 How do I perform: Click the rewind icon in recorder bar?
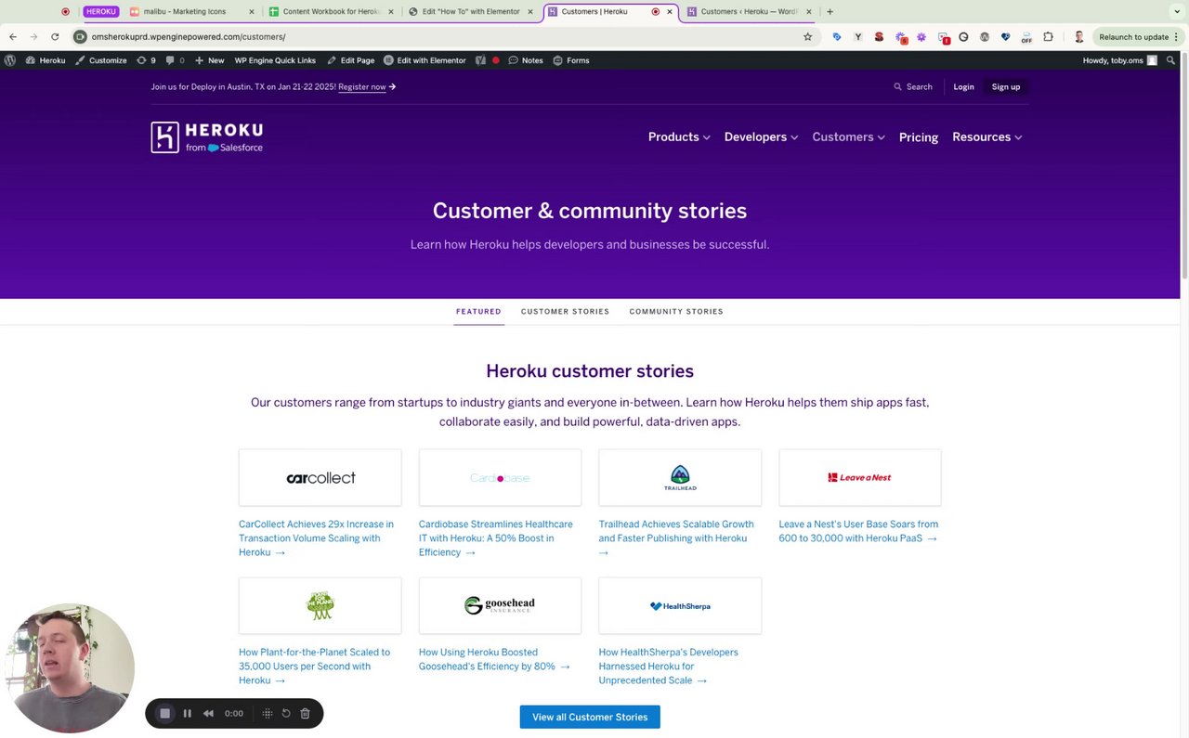pos(208,713)
